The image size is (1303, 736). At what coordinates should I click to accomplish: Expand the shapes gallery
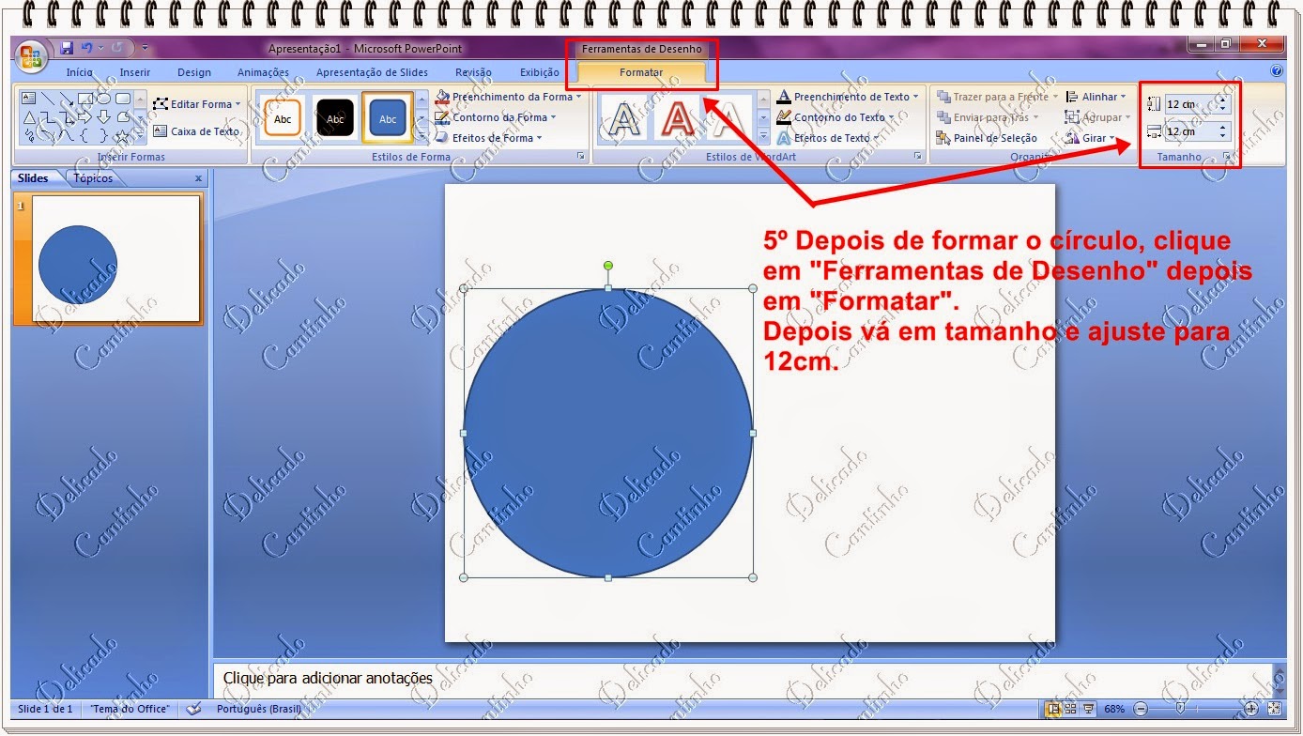click(x=141, y=136)
